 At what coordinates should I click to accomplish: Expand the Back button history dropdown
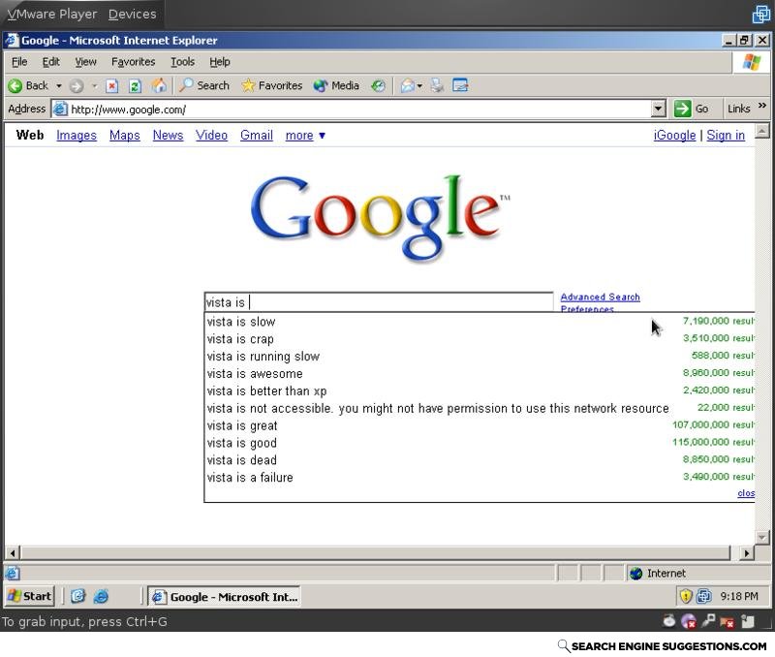click(59, 86)
